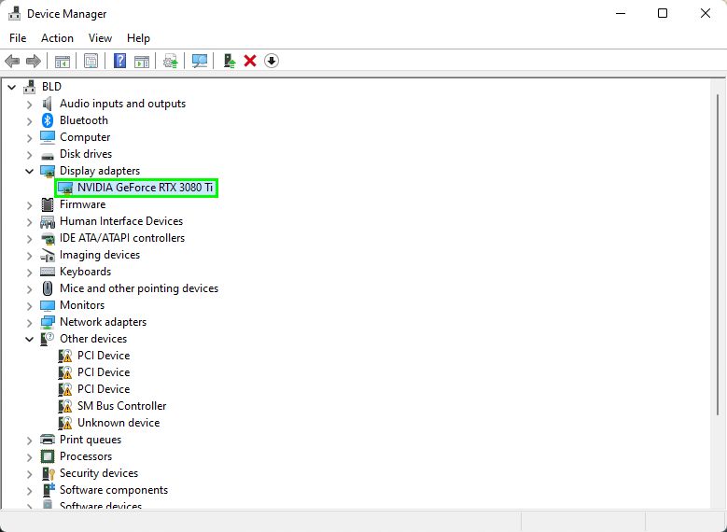Open the Action menu
Image resolution: width=727 pixels, height=532 pixels.
57,38
